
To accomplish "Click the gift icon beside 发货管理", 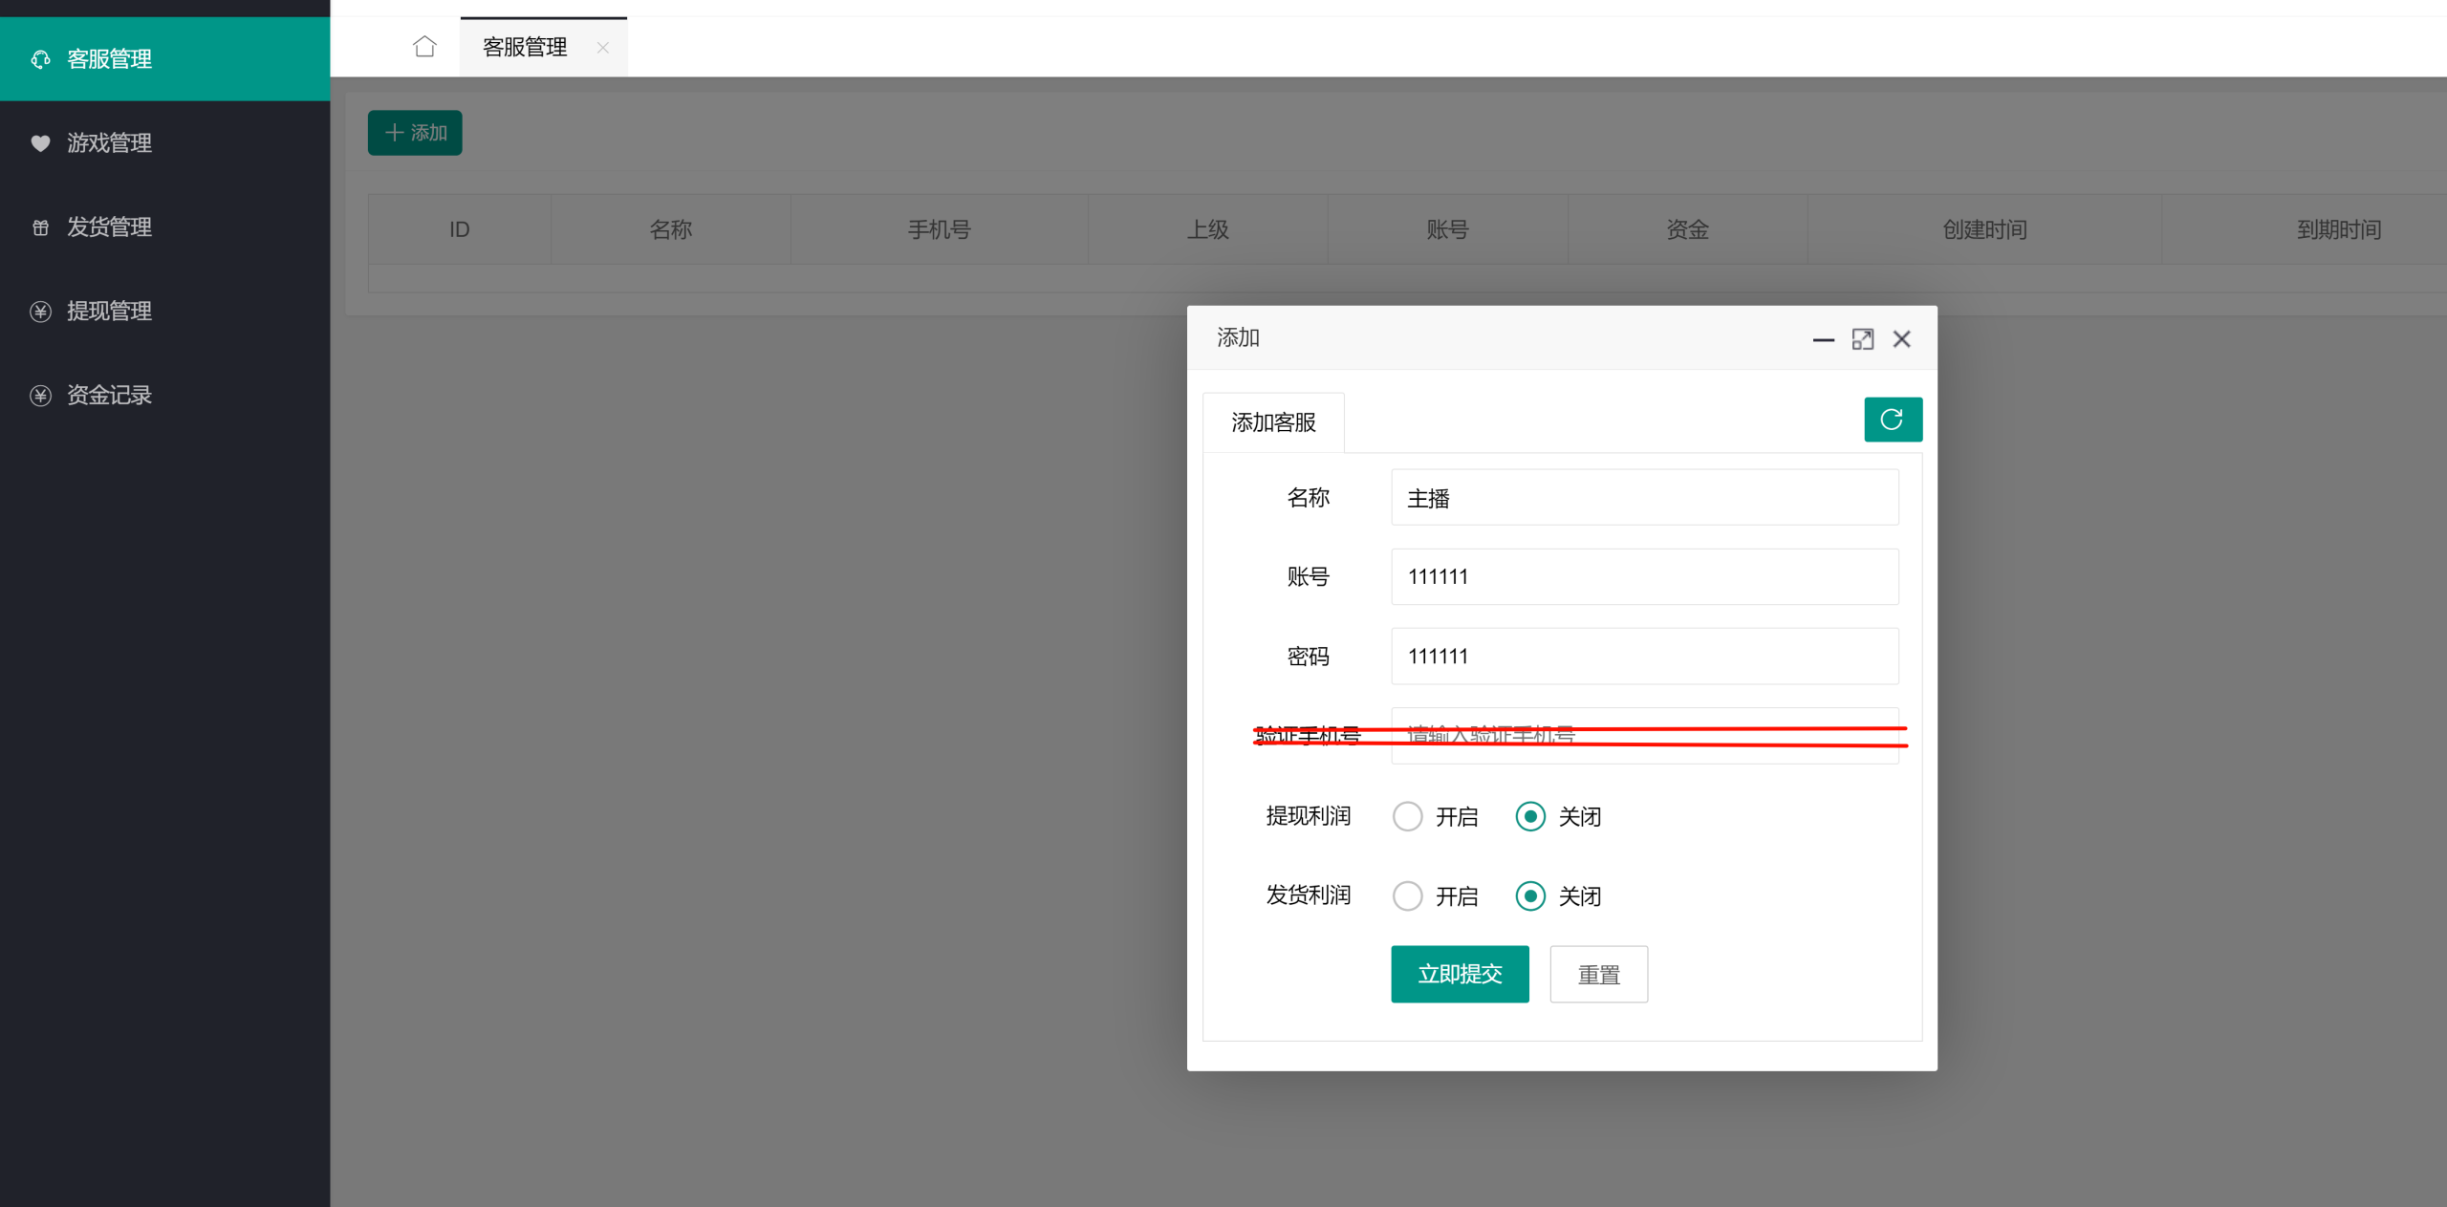I will pyautogui.click(x=40, y=227).
